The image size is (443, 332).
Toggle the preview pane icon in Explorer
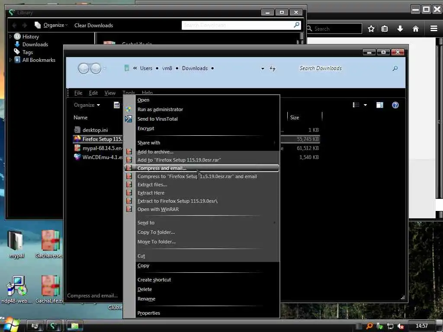coord(380,105)
